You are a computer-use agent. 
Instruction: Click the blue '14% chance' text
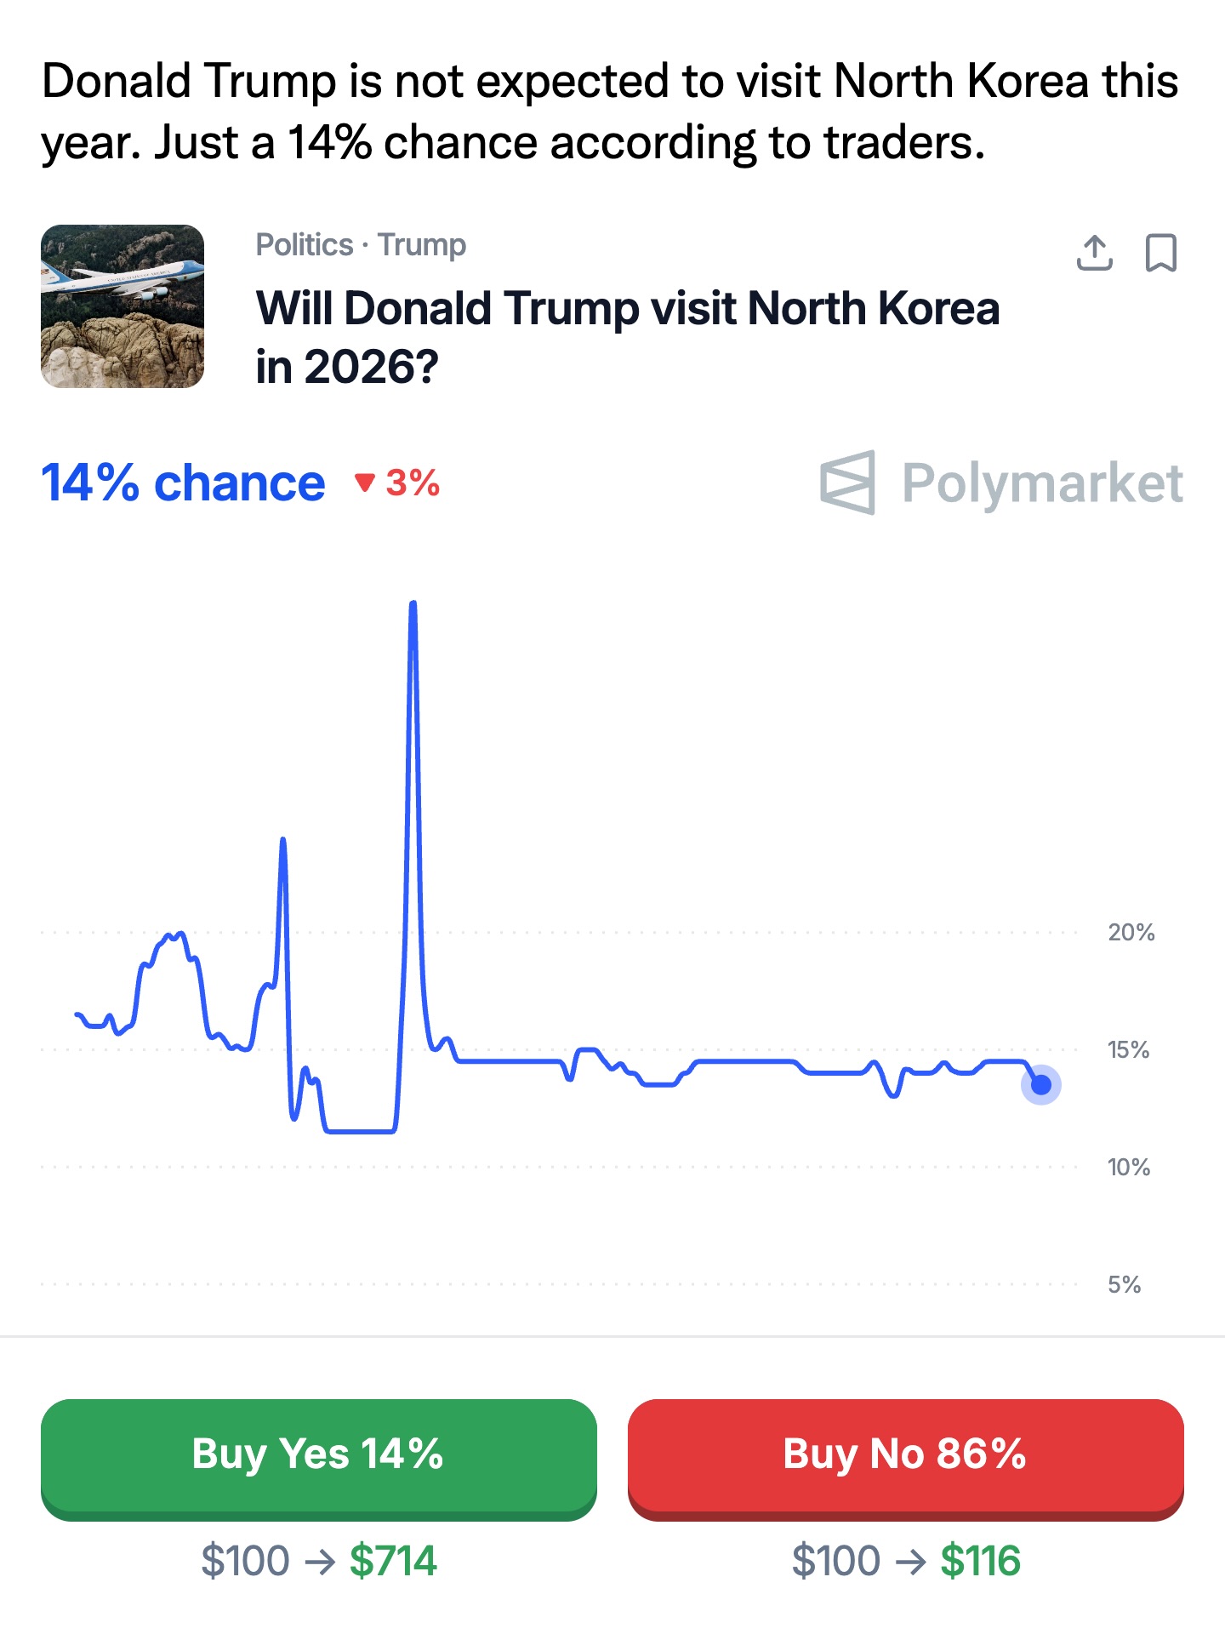184,483
